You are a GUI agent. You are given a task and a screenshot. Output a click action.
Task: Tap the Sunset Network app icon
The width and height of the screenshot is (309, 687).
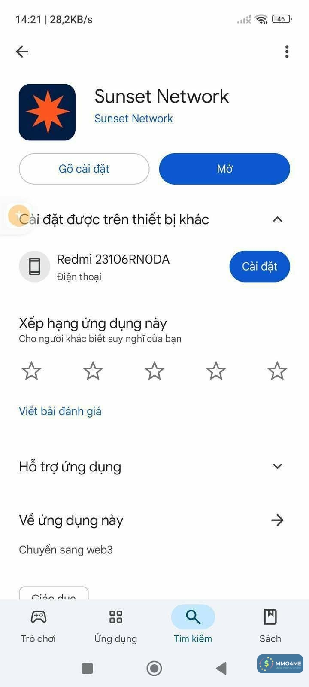point(47,112)
